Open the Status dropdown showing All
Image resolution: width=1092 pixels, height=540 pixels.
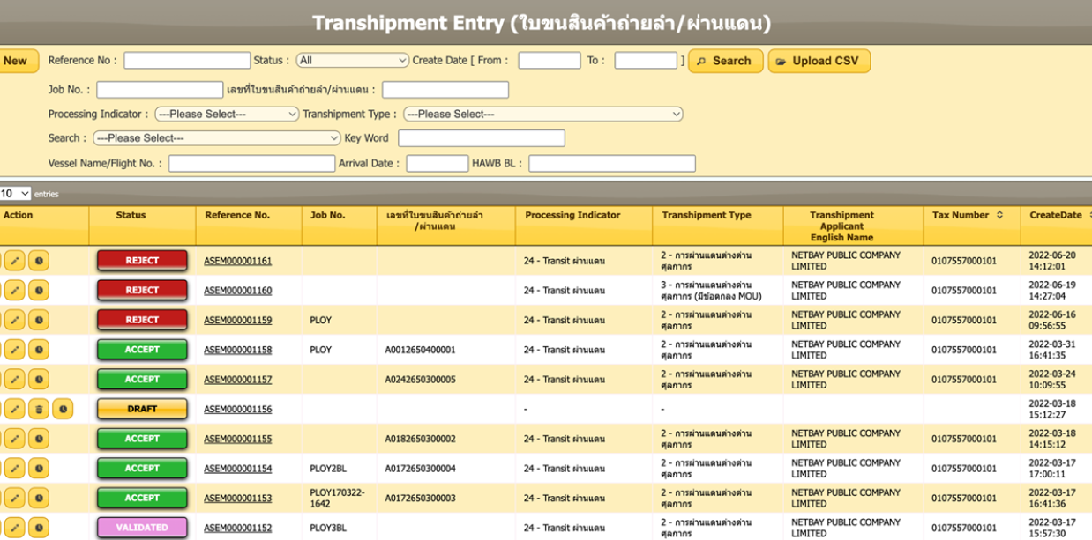pyautogui.click(x=352, y=61)
